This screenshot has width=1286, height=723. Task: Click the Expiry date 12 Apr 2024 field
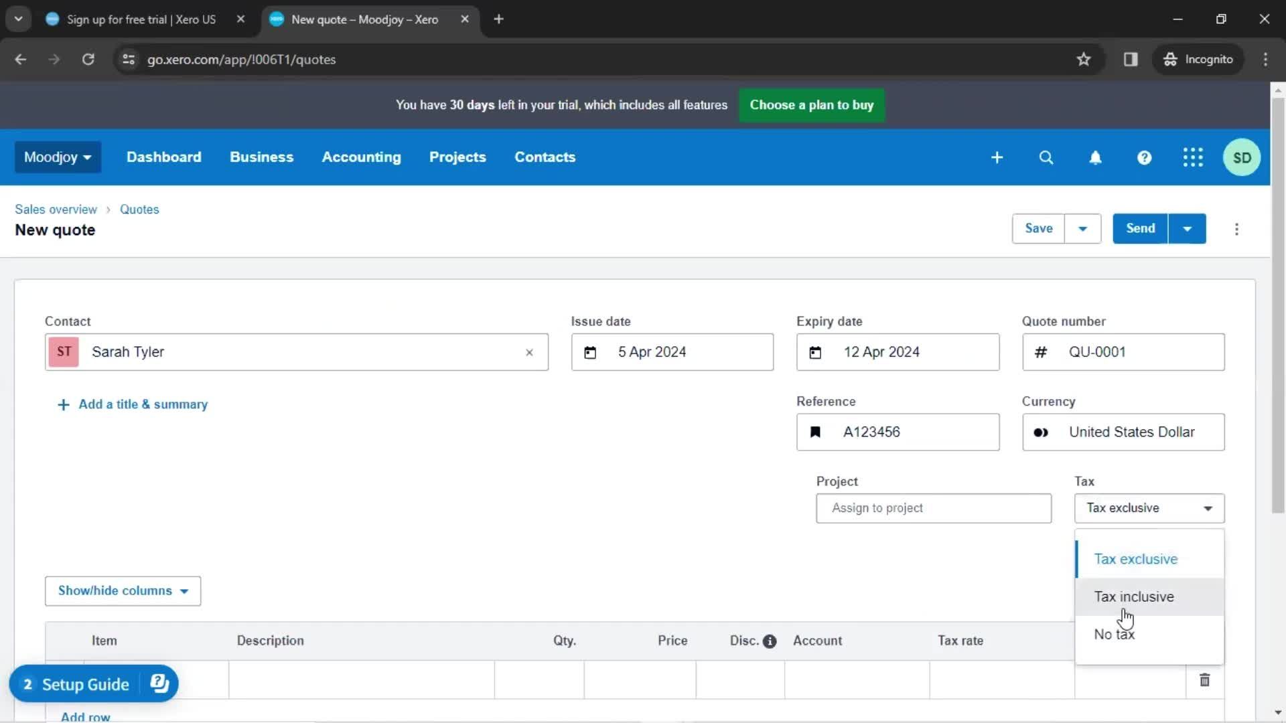tap(898, 352)
